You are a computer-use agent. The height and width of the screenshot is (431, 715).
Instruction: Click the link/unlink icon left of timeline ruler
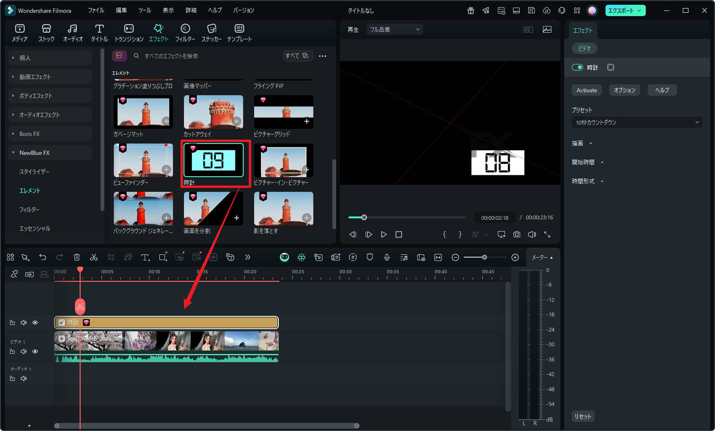(x=15, y=274)
